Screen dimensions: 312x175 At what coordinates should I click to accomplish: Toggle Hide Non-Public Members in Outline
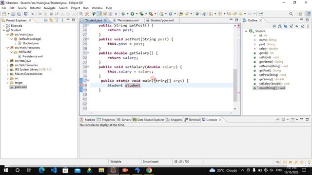coord(297,26)
